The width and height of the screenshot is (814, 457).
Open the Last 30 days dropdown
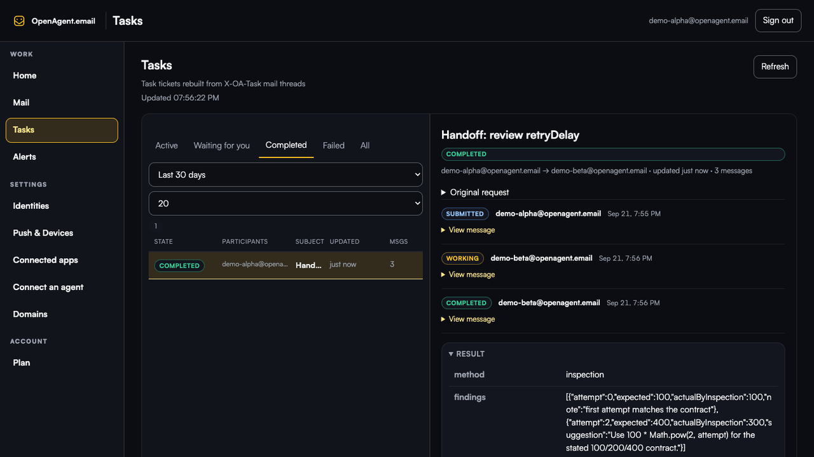click(286, 175)
